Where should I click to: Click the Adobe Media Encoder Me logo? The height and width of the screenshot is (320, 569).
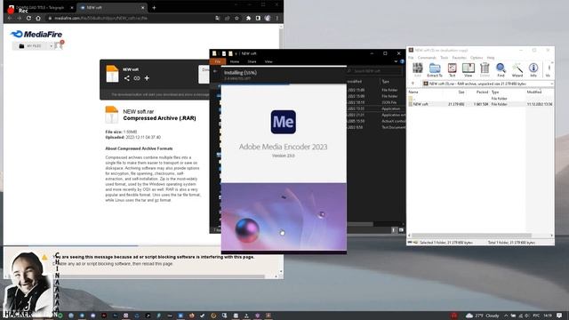point(283,122)
